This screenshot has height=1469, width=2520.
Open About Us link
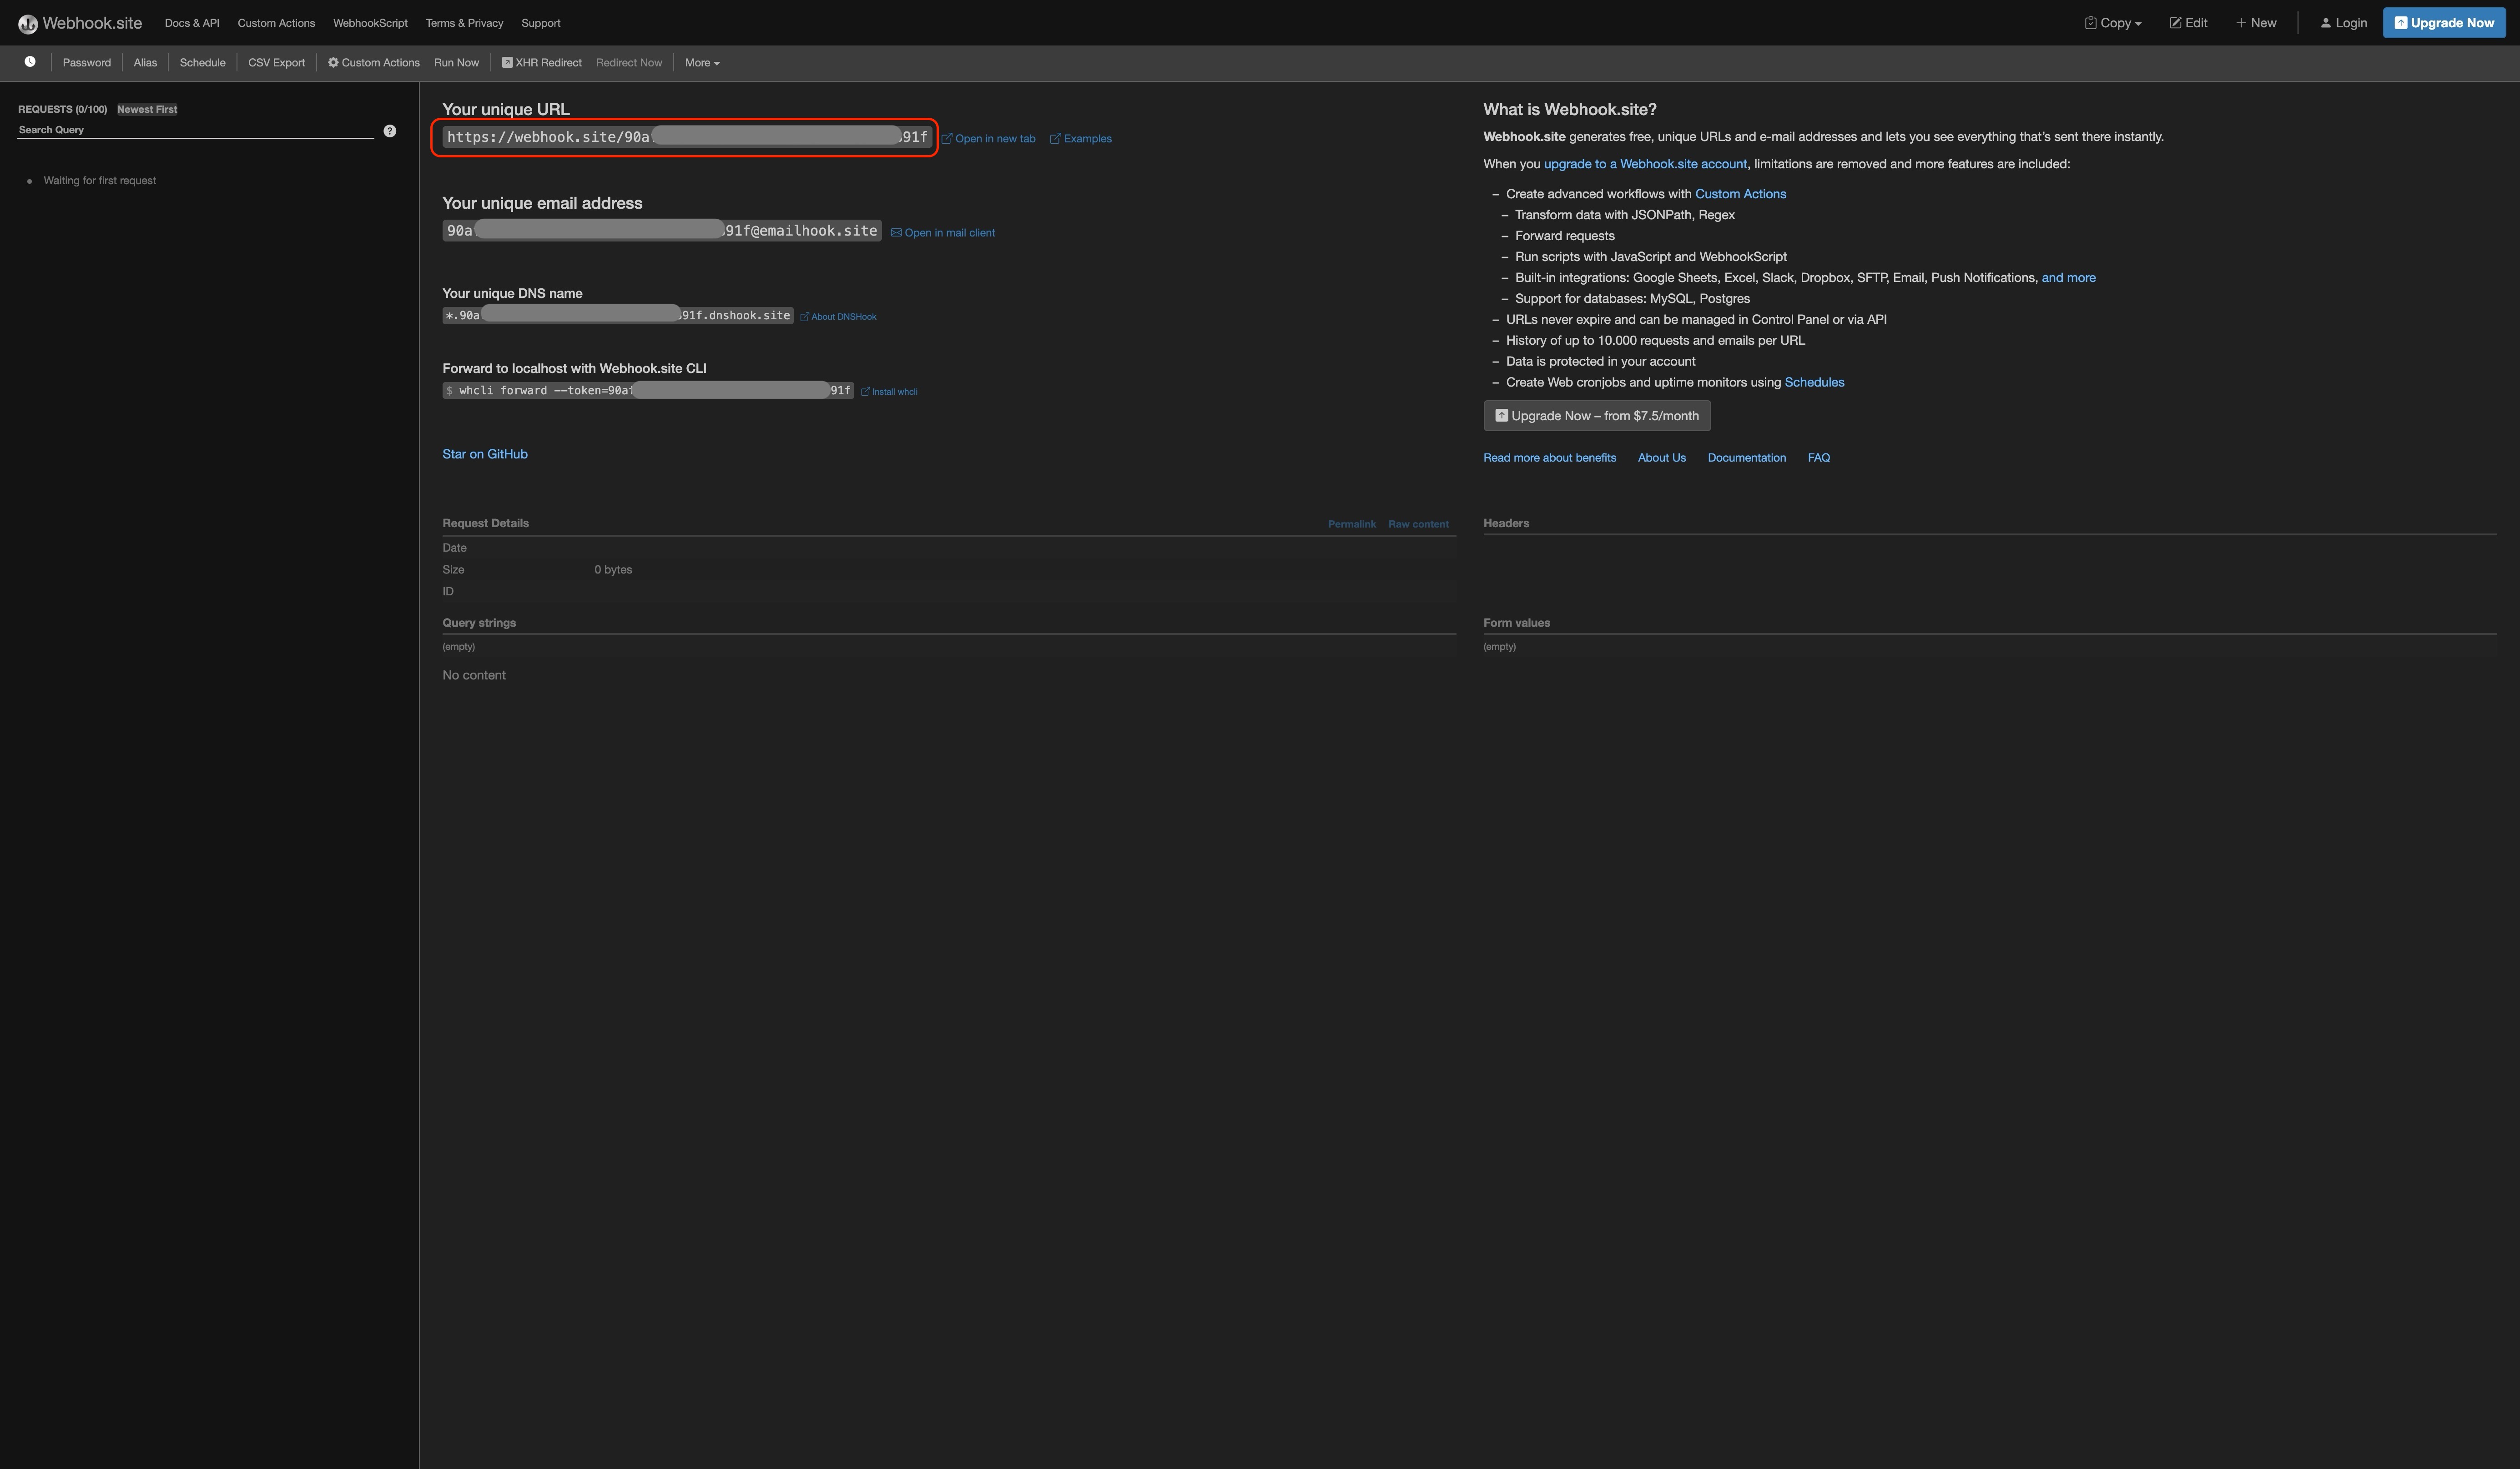(x=1661, y=458)
